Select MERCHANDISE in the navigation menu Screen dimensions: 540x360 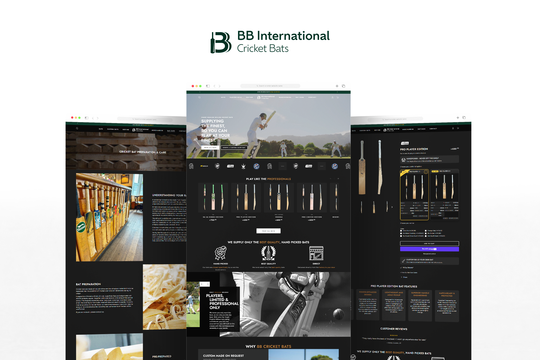pyautogui.click(x=285, y=97)
